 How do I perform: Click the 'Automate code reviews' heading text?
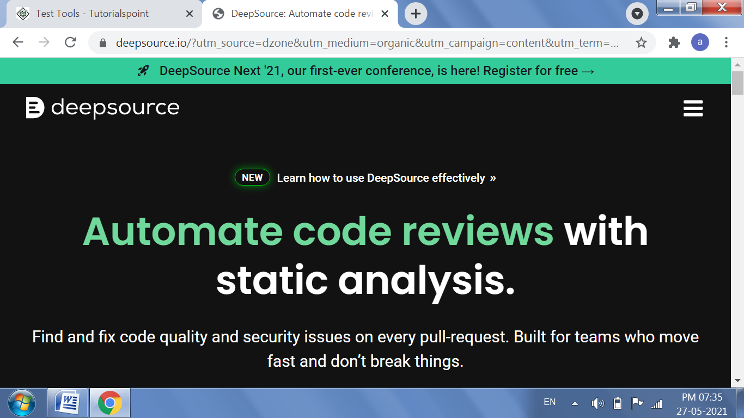tap(318, 231)
